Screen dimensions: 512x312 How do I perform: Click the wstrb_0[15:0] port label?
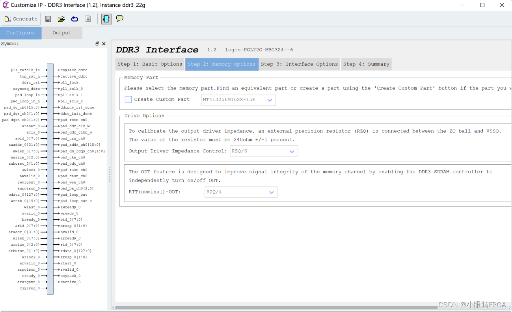pyautogui.click(x=26, y=201)
